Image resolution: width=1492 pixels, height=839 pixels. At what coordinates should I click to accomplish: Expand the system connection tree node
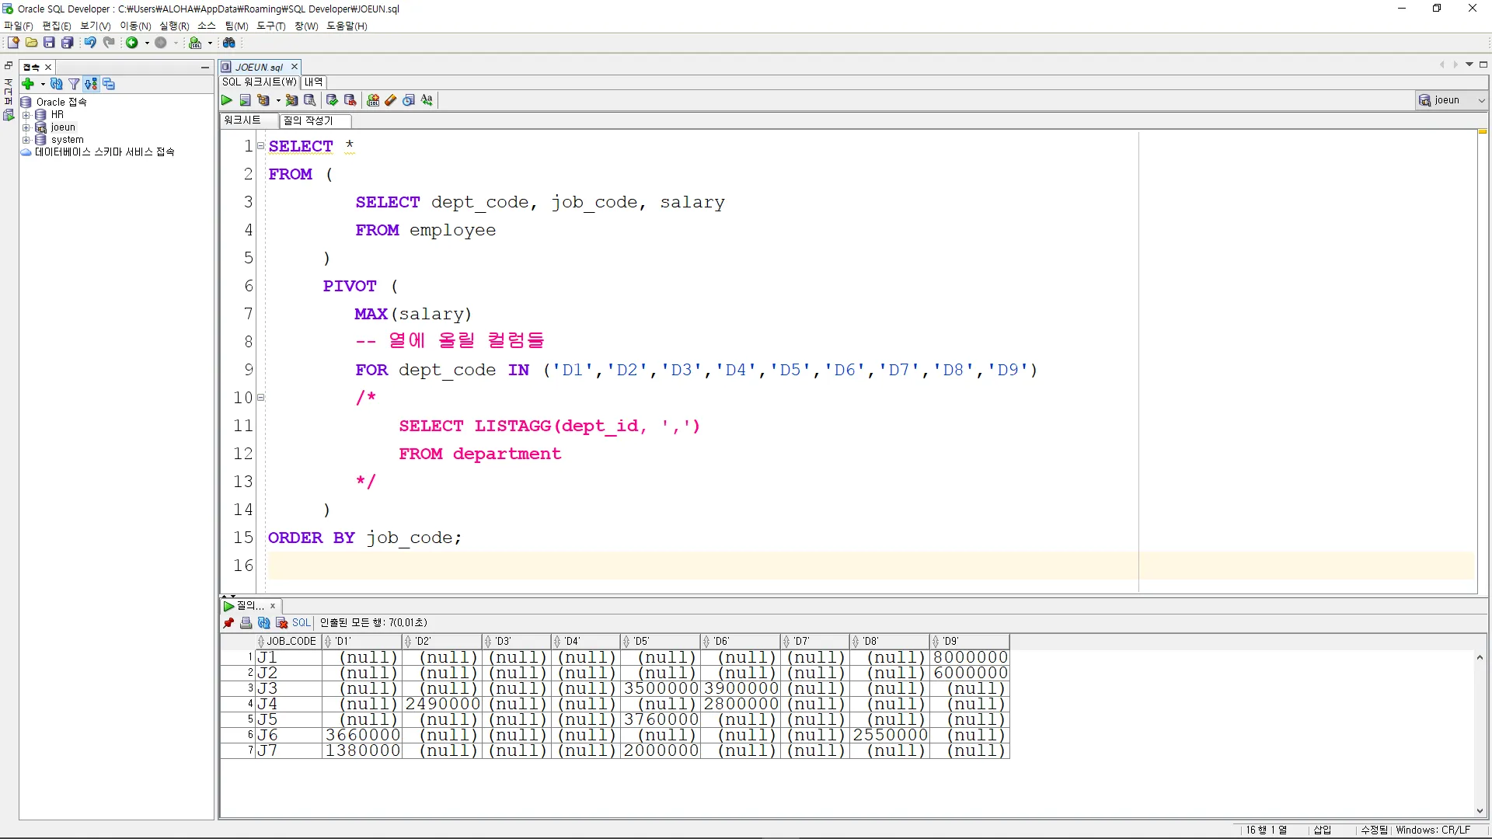click(26, 140)
